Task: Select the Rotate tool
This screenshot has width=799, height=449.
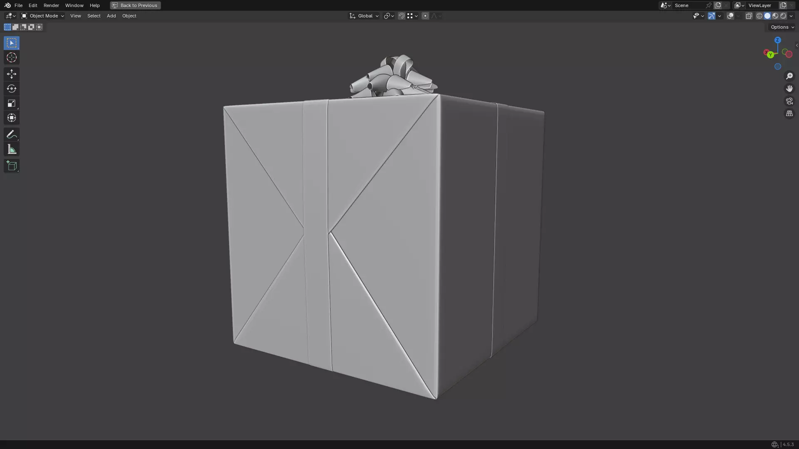Action: point(12,89)
